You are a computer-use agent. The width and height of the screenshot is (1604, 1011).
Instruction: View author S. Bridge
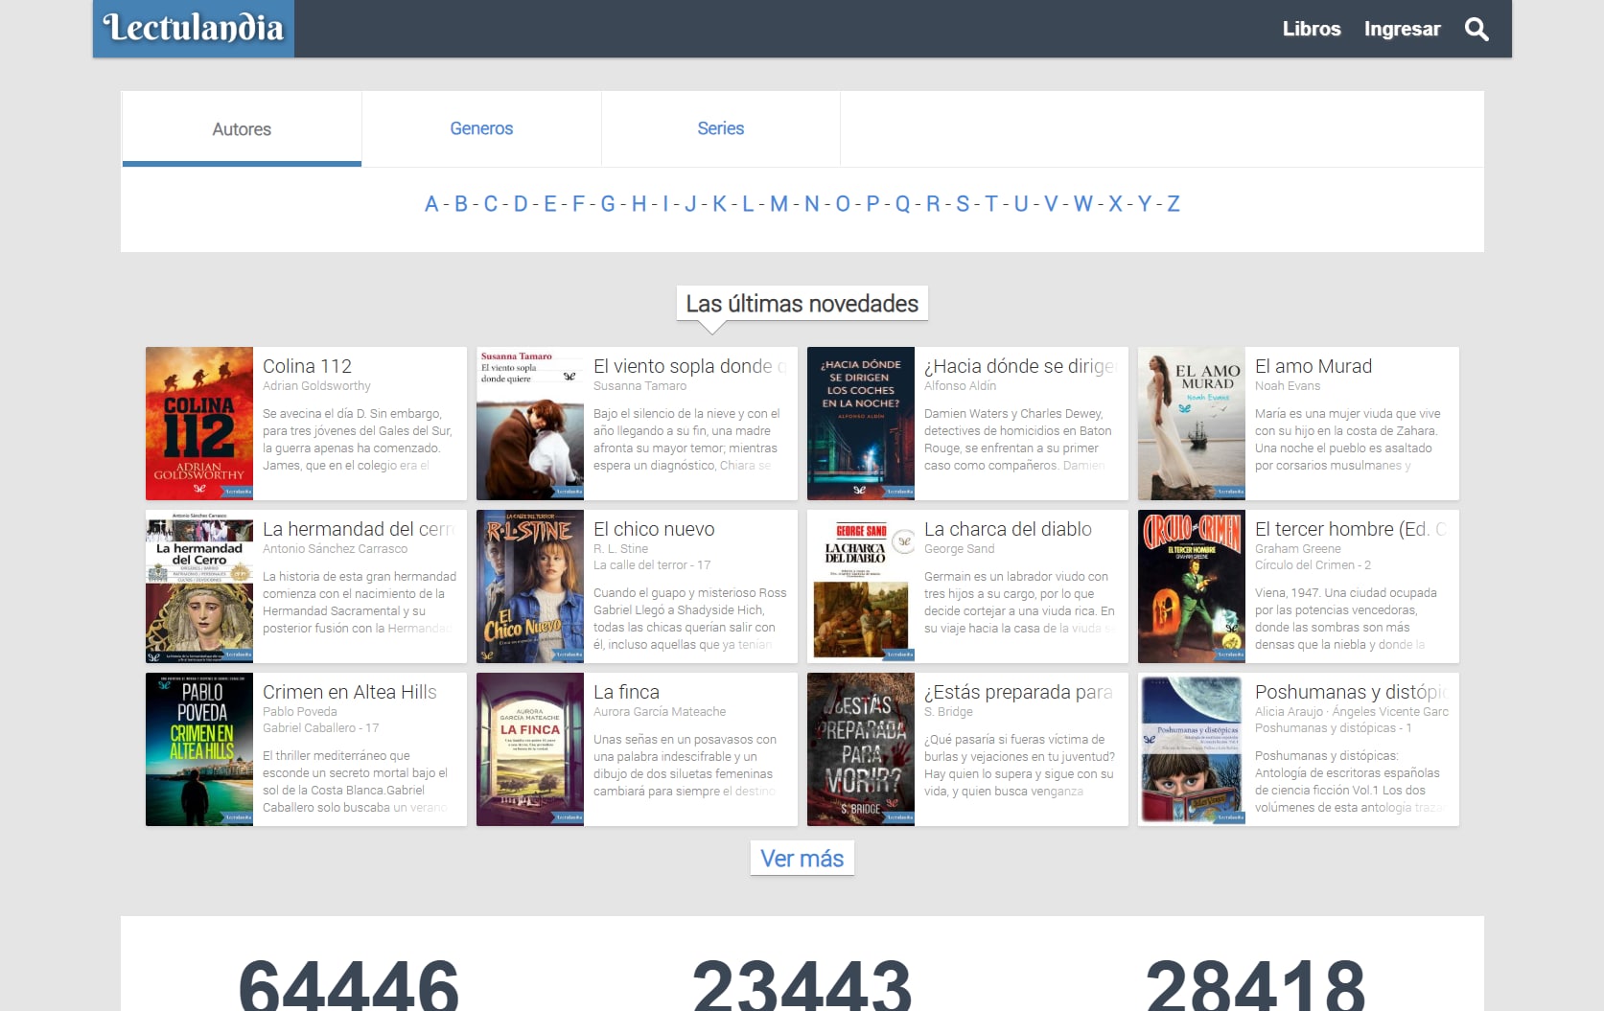pyautogui.click(x=948, y=711)
